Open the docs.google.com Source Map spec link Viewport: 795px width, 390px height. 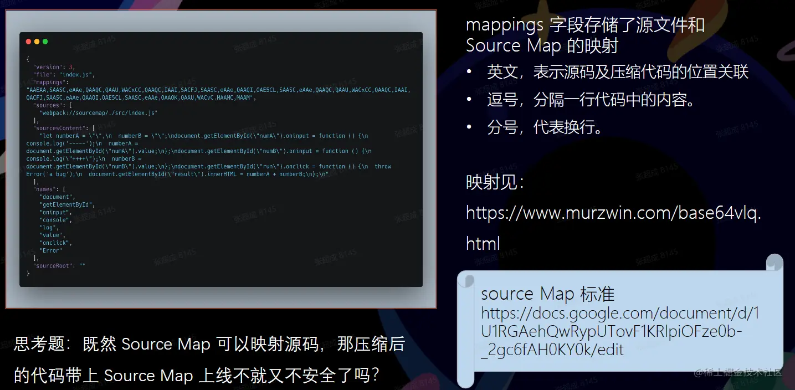[x=620, y=331]
